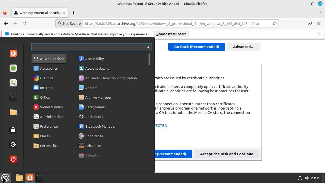Focus the application menu search field

click(x=91, y=47)
